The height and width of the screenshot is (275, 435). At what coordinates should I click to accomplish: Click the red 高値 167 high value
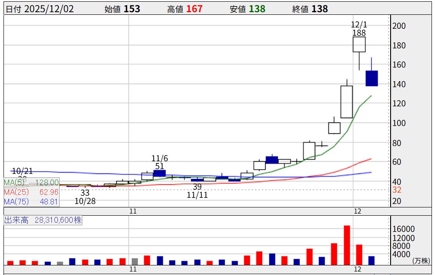coord(194,9)
